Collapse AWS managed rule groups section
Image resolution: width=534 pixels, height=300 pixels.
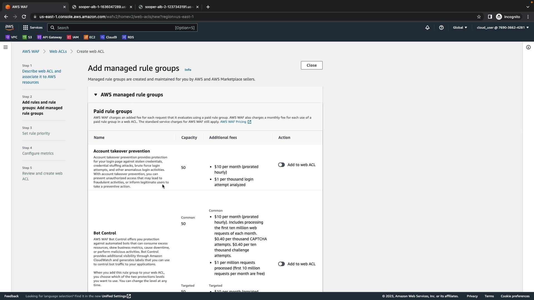(96, 95)
